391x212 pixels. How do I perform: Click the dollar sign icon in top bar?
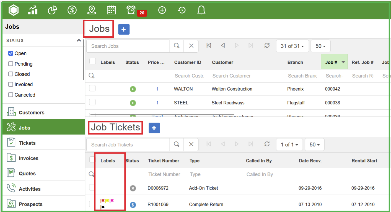[72, 10]
